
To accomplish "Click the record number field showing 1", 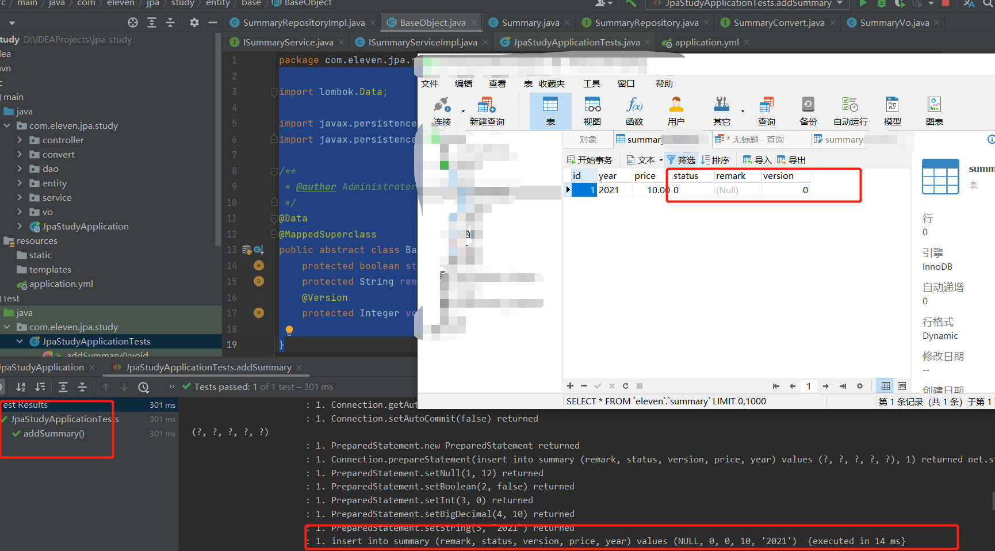I will point(809,386).
